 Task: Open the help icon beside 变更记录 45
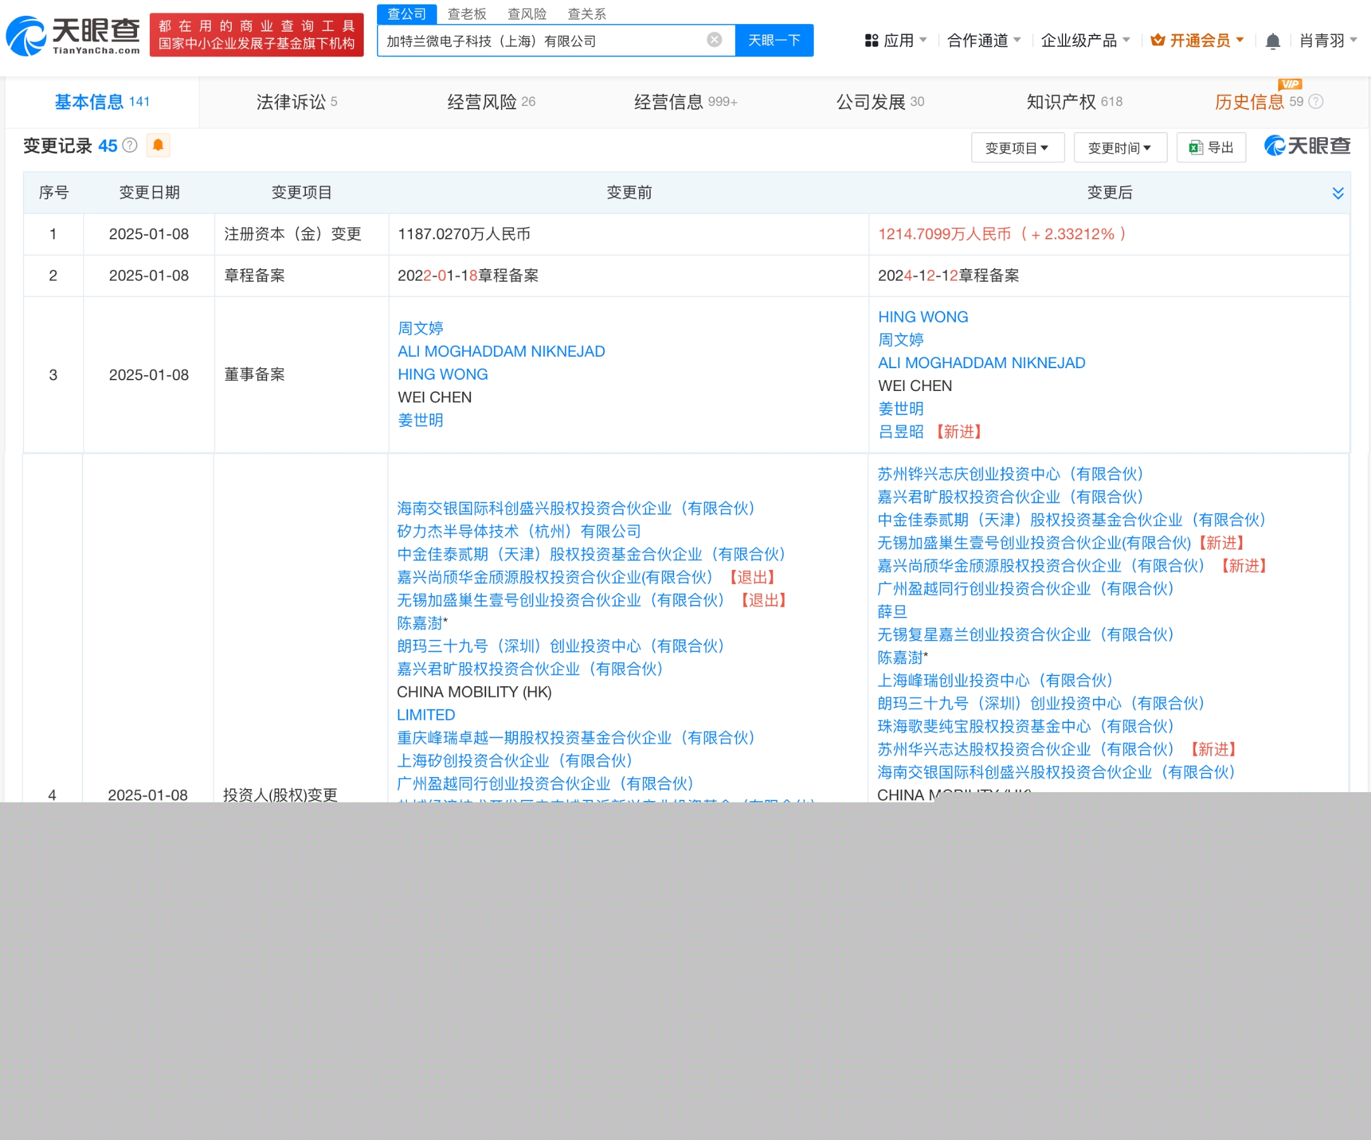pyautogui.click(x=130, y=145)
